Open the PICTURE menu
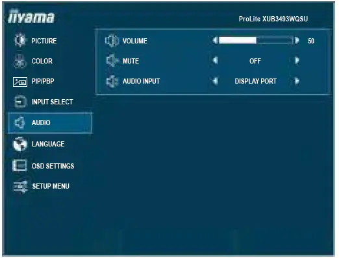The width and height of the screenshot is (339, 258). 44,41
